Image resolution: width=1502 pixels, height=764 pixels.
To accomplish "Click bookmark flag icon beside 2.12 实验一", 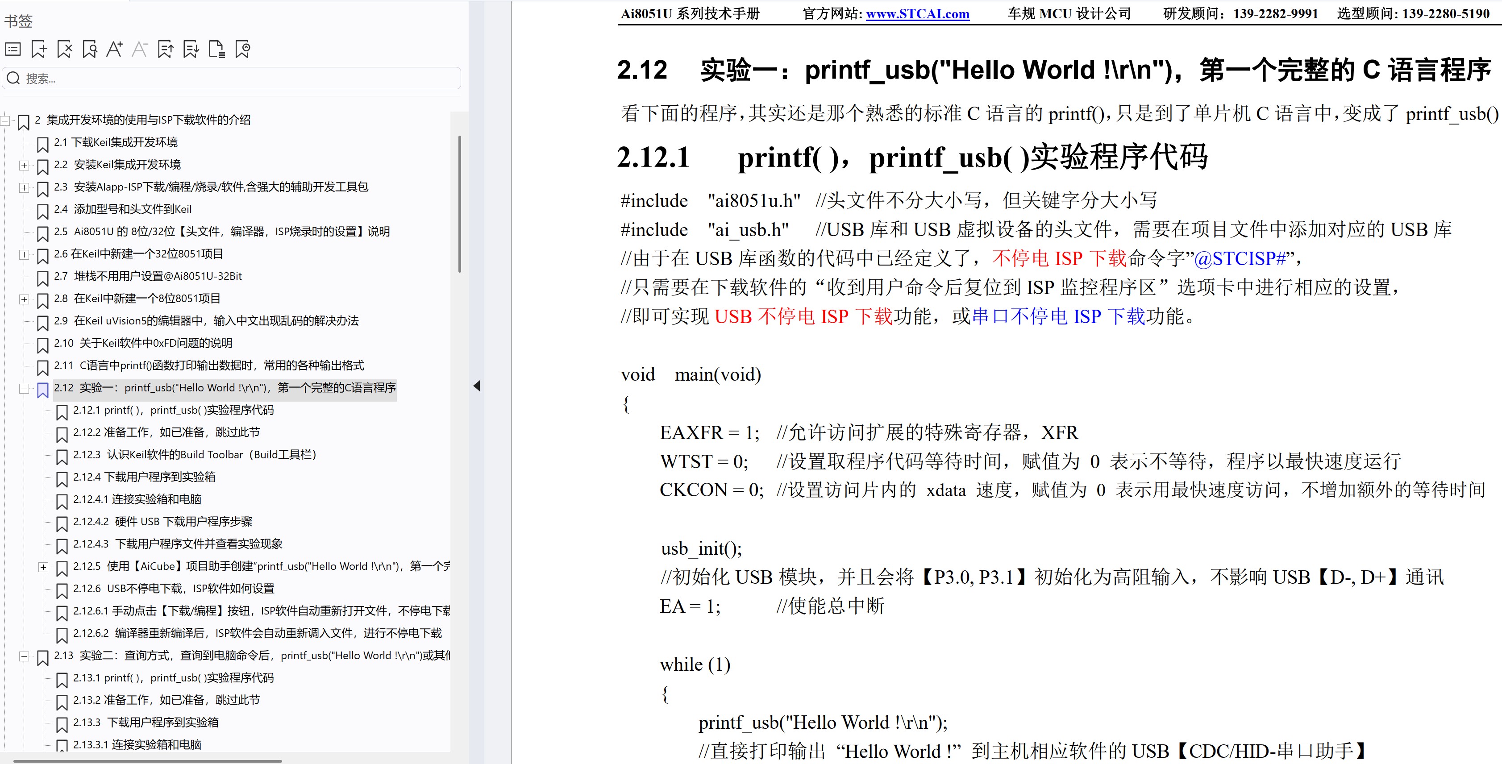I will pyautogui.click(x=42, y=390).
